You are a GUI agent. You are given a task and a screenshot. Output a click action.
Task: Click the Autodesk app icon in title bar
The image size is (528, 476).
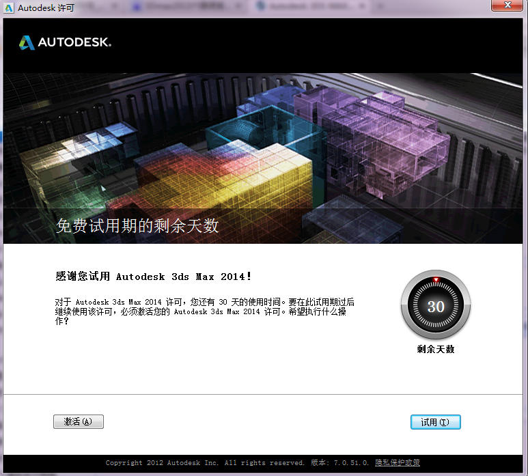[x=9, y=9]
